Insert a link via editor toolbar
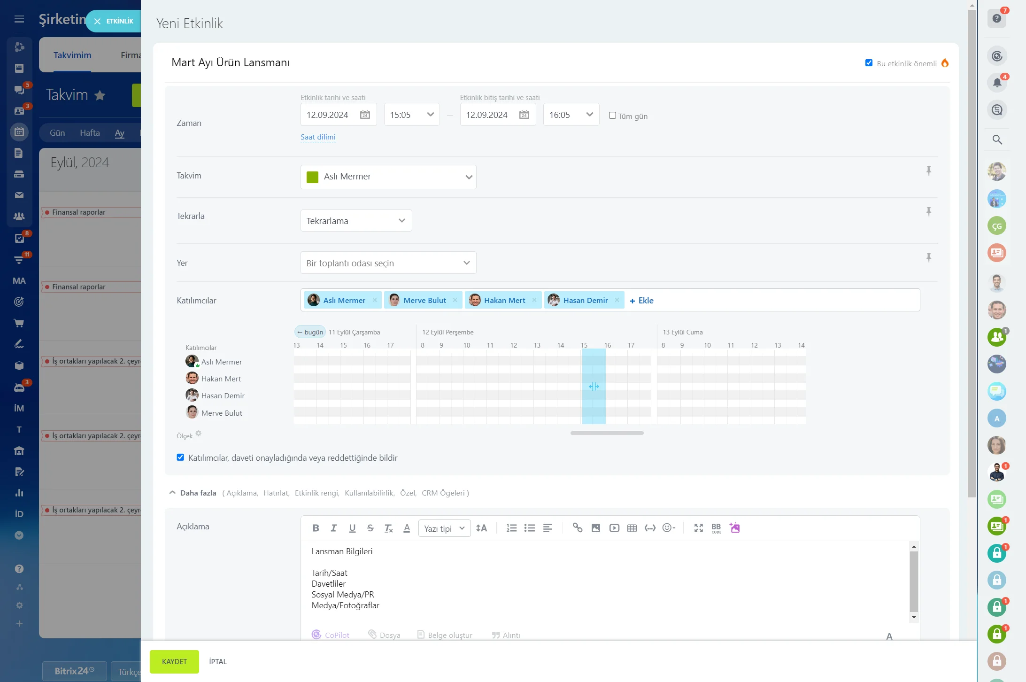The image size is (1026, 682). [x=577, y=528]
